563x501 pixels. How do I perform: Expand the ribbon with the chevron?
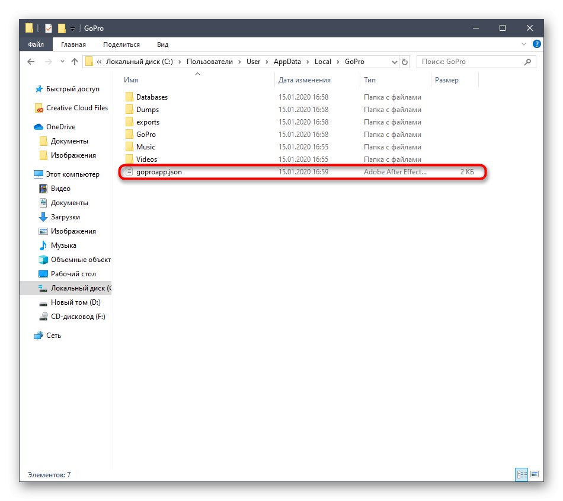point(524,44)
